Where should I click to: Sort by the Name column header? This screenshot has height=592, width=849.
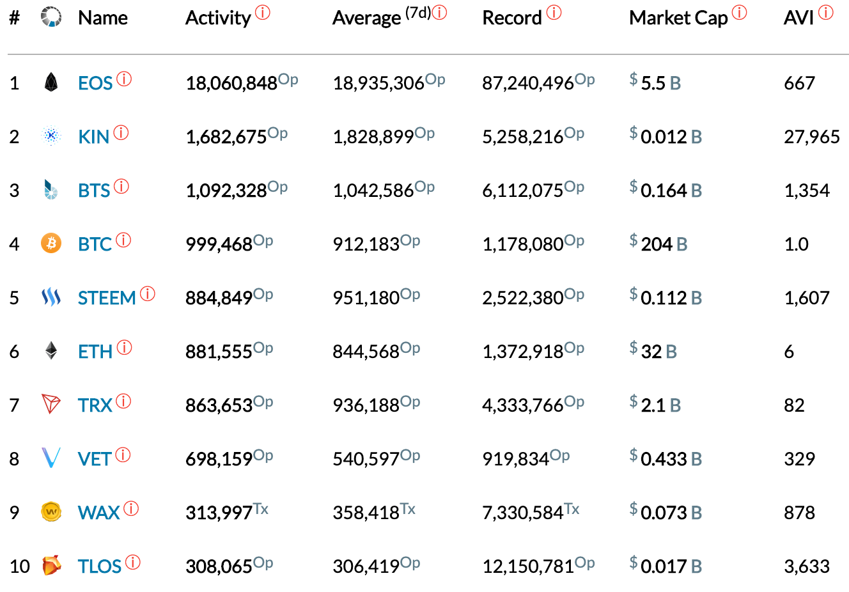point(103,18)
